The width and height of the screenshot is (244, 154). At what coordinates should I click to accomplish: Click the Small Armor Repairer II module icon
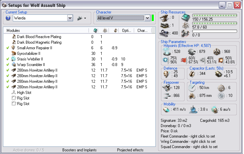14,48
